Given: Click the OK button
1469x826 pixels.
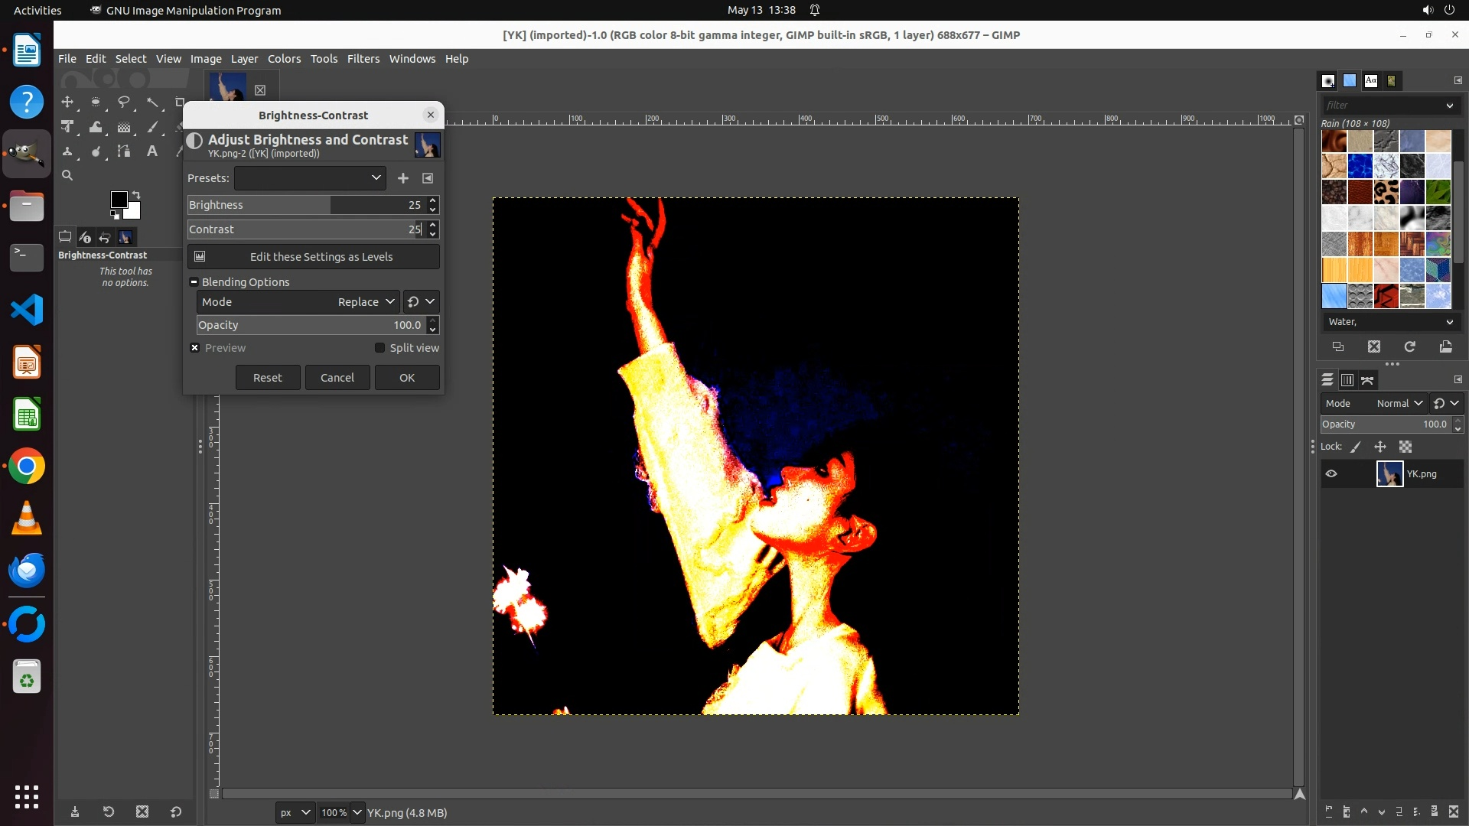Looking at the screenshot, I should (x=407, y=378).
